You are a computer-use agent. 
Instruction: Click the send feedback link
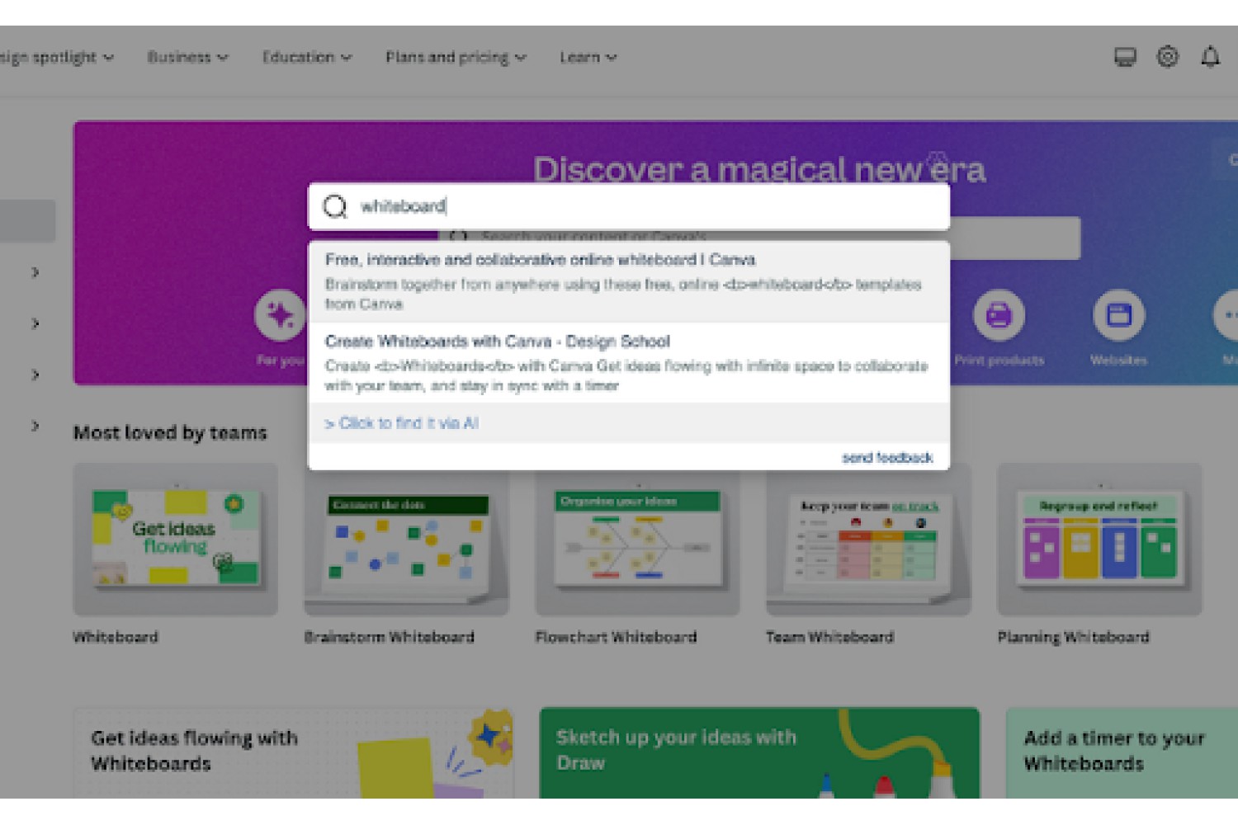(x=887, y=457)
